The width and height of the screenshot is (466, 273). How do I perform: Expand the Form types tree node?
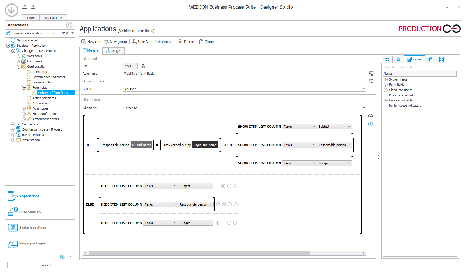click(x=24, y=108)
